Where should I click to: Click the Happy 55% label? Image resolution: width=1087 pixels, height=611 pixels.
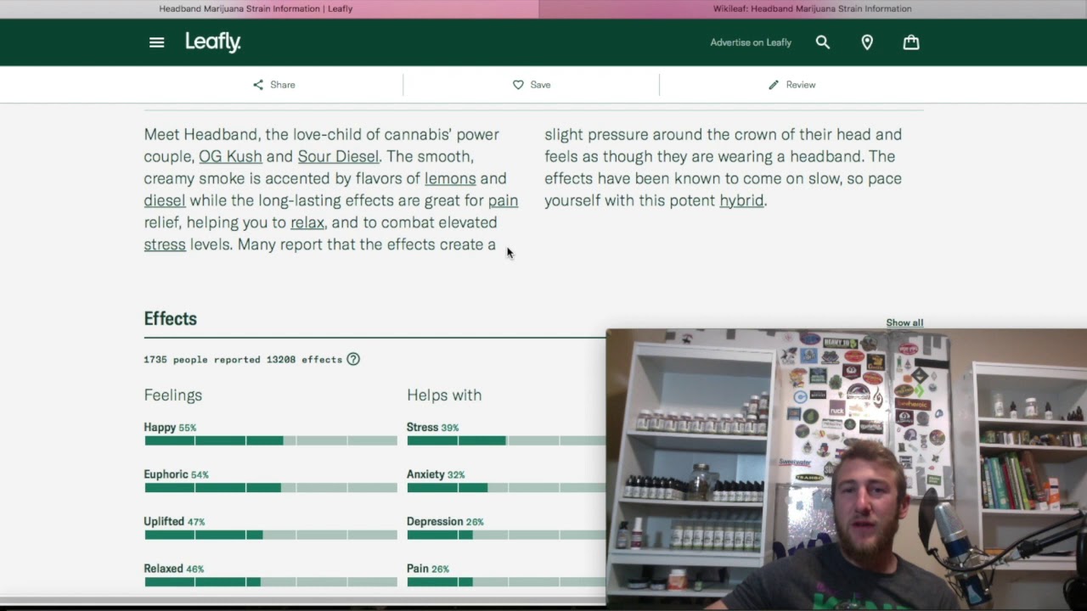click(x=170, y=428)
